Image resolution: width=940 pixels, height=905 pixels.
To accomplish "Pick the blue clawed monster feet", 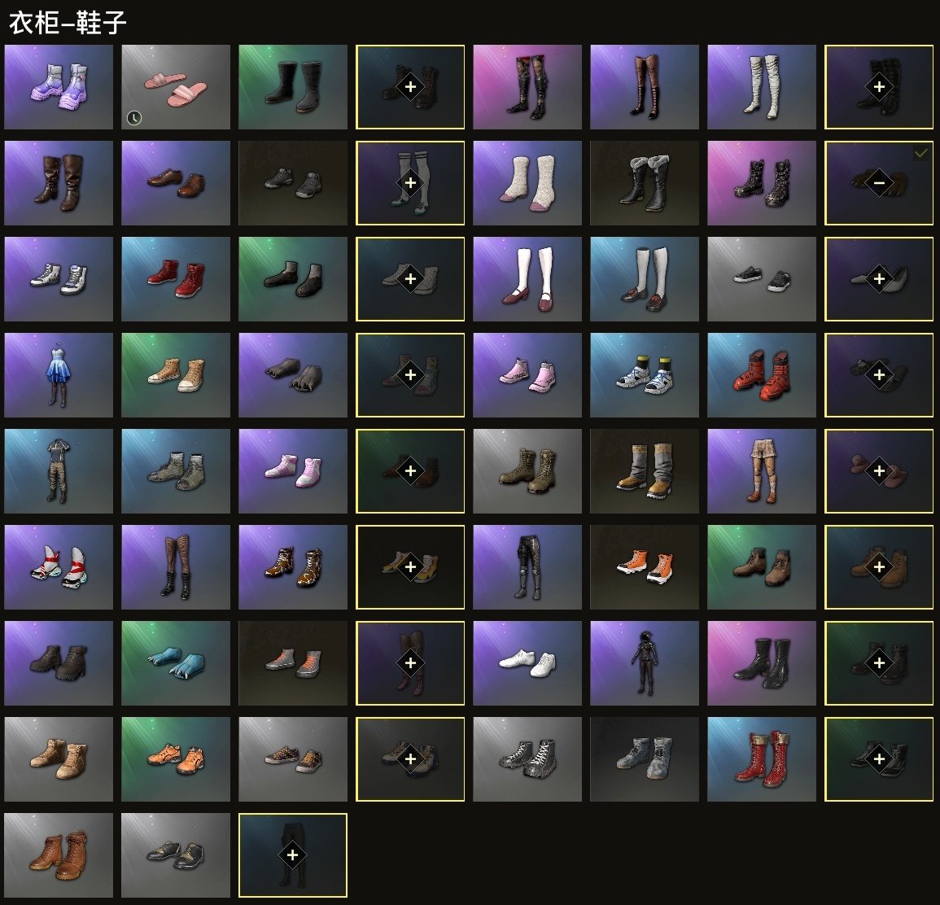I will click(x=176, y=662).
